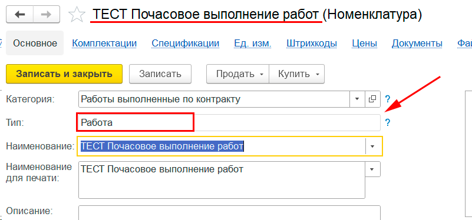
Task: Show help for the Категория field
Action: [388, 99]
